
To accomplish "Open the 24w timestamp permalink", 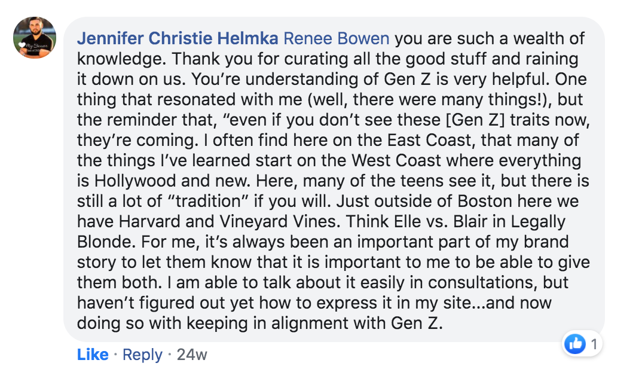I will (x=192, y=355).
